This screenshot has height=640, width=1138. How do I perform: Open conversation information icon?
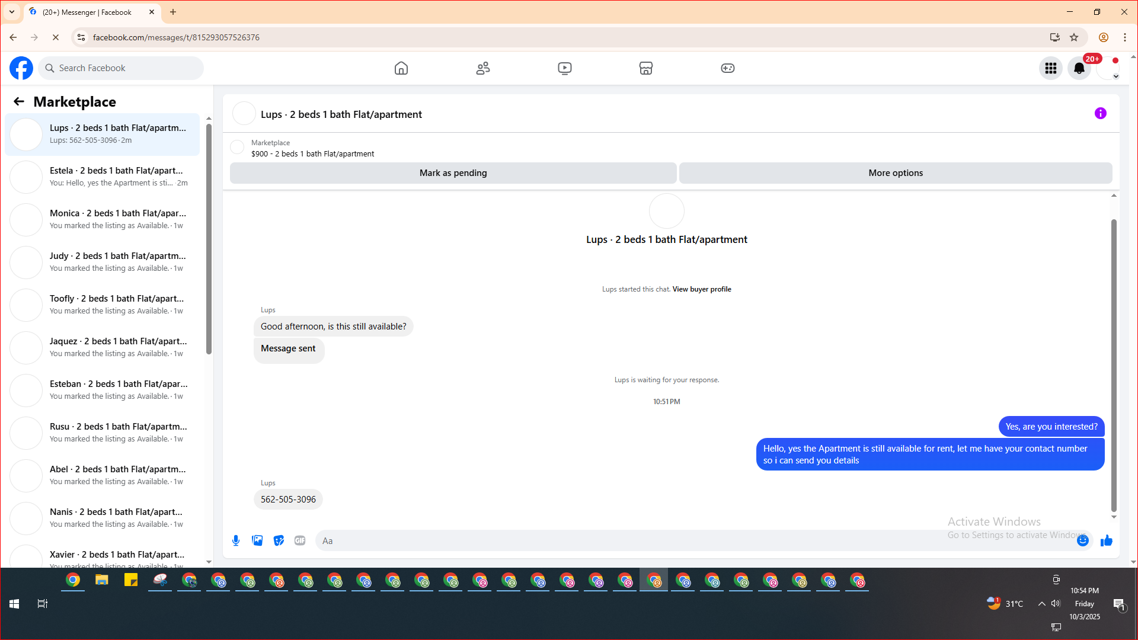(1101, 113)
